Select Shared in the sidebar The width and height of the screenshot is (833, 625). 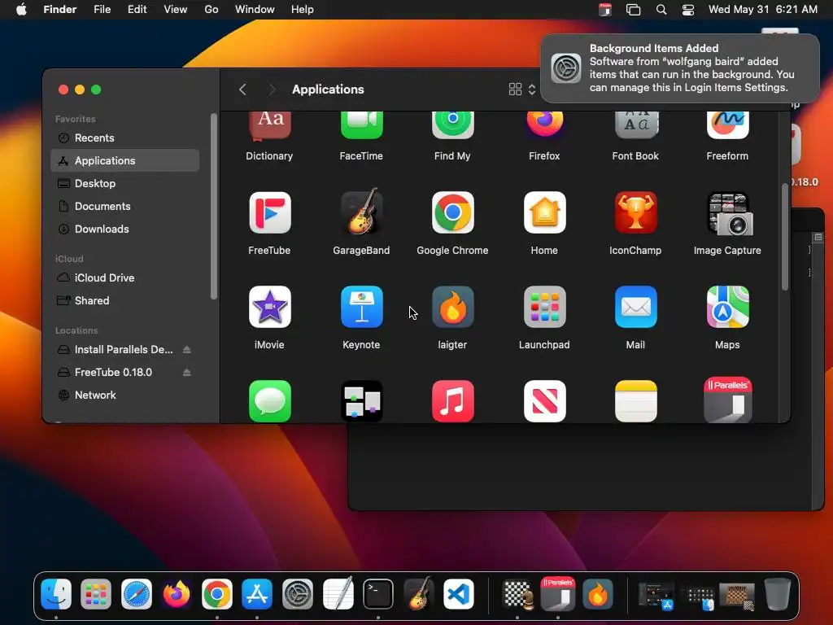tap(124, 301)
